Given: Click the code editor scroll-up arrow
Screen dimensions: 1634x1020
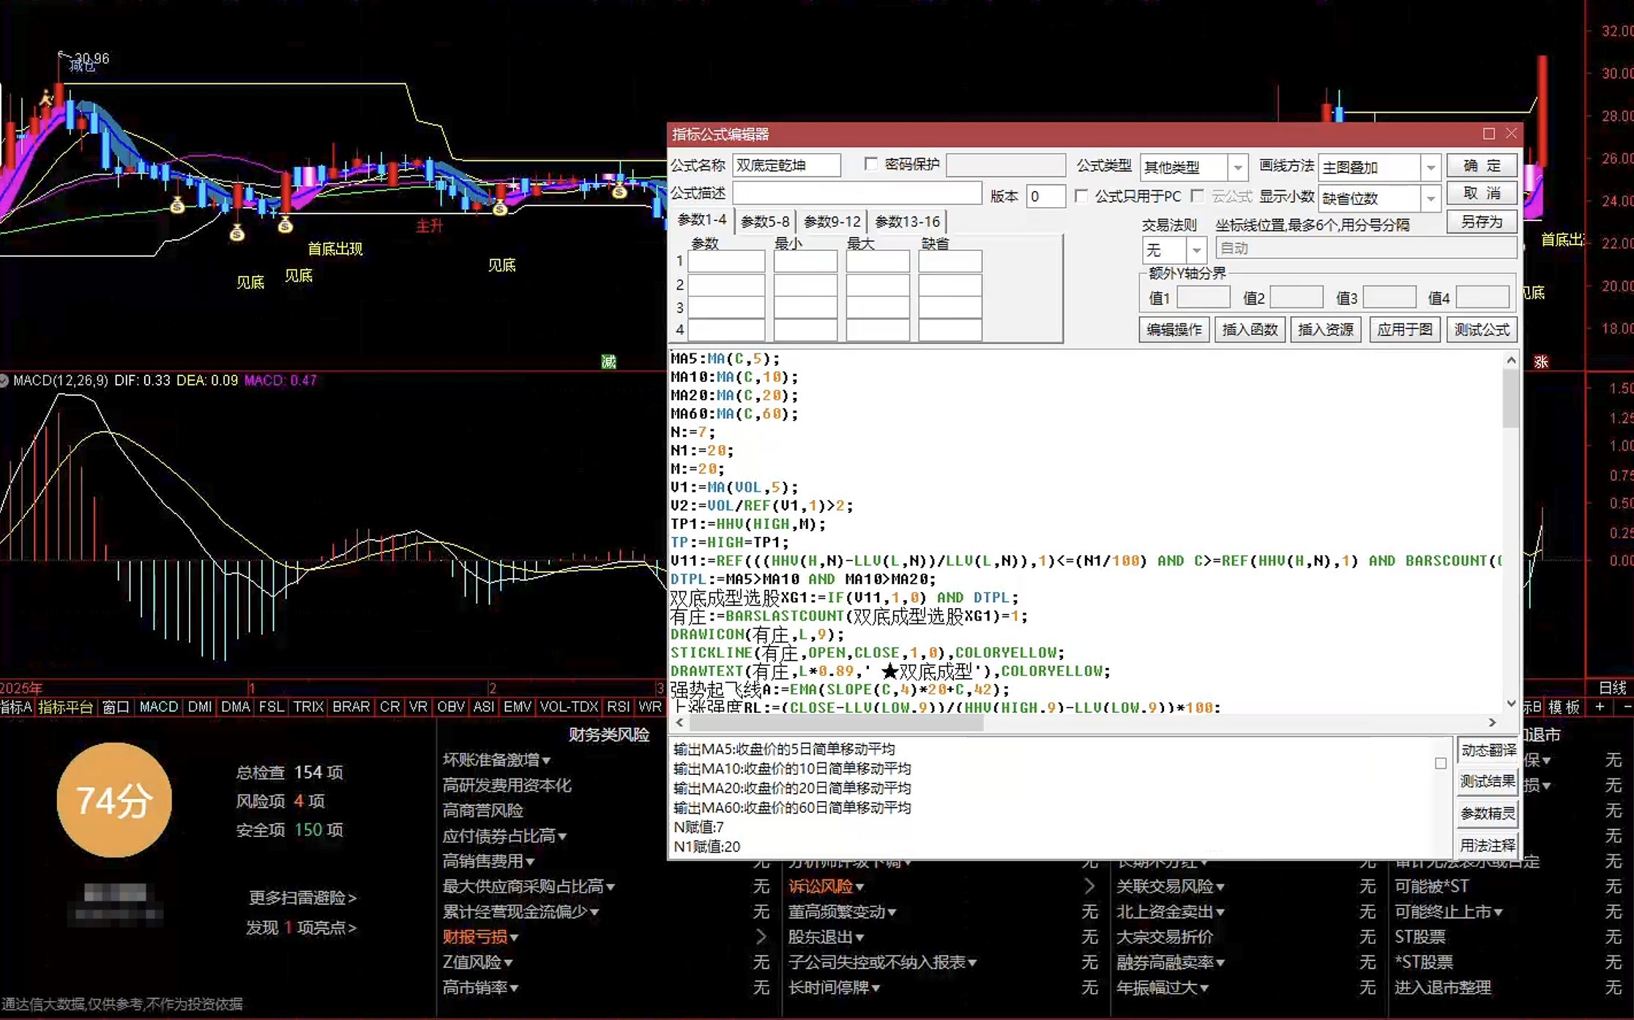Looking at the screenshot, I should coord(1511,360).
